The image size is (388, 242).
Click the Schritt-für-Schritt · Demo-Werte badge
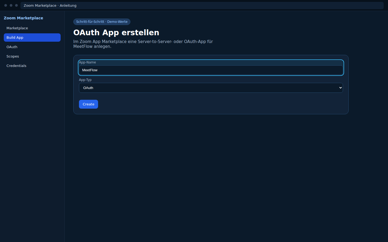tap(102, 22)
